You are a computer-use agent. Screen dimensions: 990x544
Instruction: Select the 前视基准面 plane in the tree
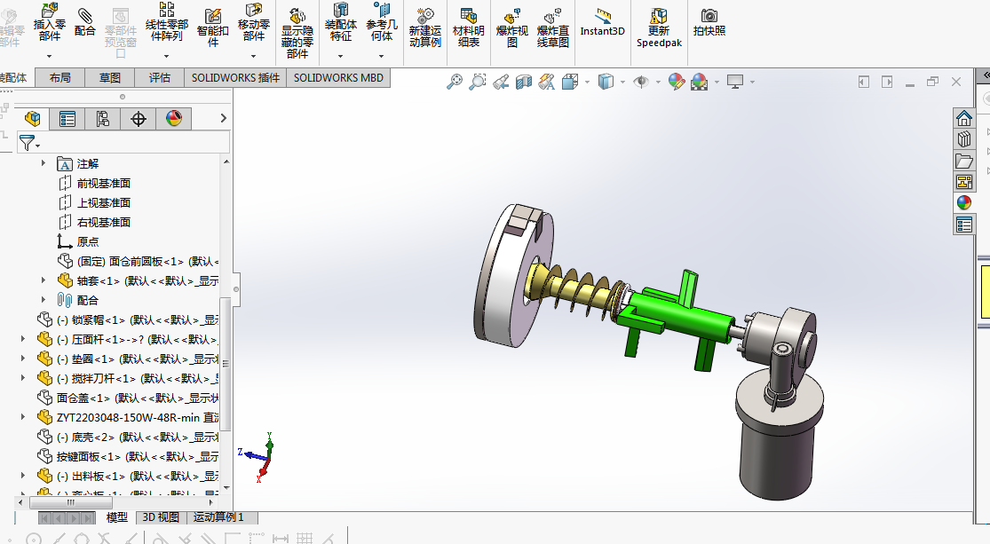(104, 183)
